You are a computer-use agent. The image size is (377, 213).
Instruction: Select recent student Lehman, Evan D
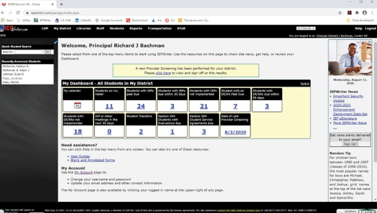coord(13,74)
